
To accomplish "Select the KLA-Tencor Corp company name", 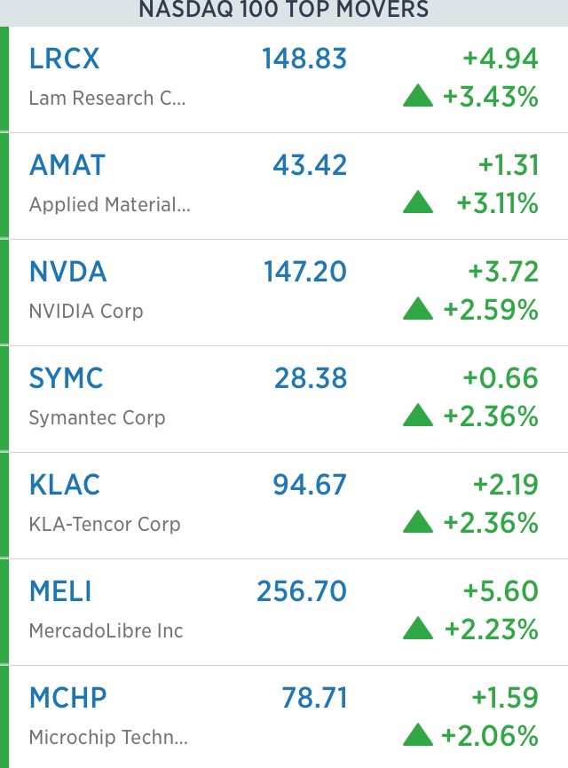I will point(105,524).
